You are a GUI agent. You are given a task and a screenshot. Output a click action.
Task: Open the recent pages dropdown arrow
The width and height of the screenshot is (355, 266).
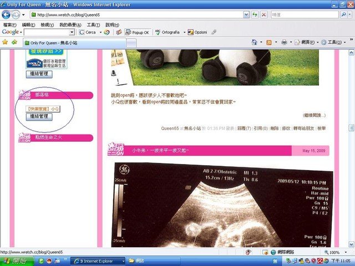tap(23, 15)
